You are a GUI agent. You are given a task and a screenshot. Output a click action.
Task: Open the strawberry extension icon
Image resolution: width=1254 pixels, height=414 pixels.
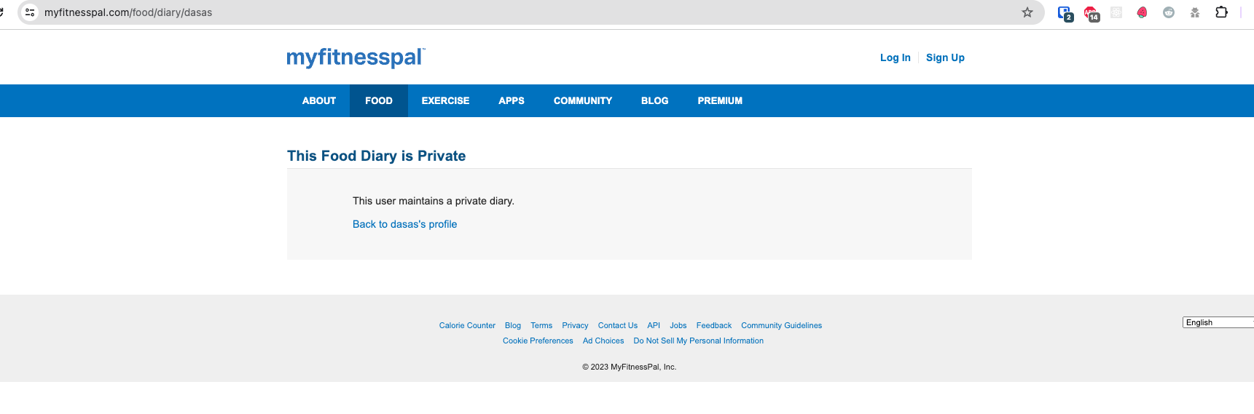[x=1142, y=12]
